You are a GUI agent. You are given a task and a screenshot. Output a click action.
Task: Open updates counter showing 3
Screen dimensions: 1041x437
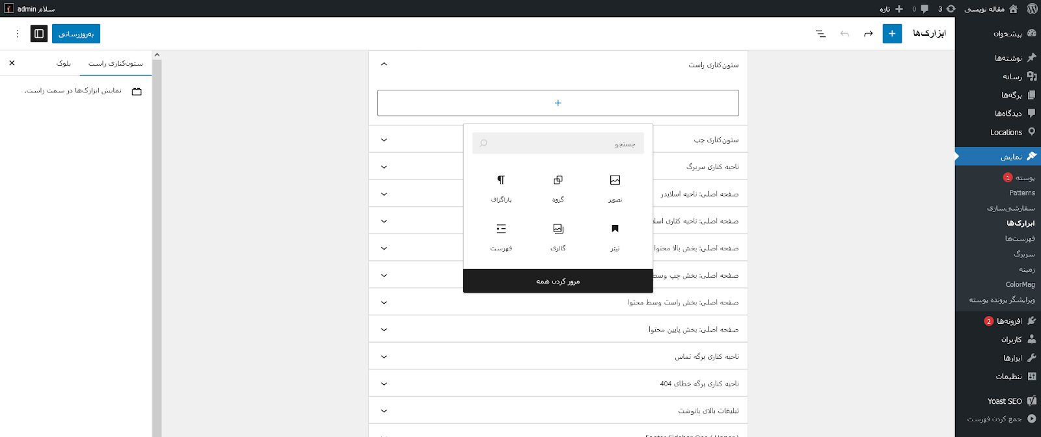click(947, 8)
